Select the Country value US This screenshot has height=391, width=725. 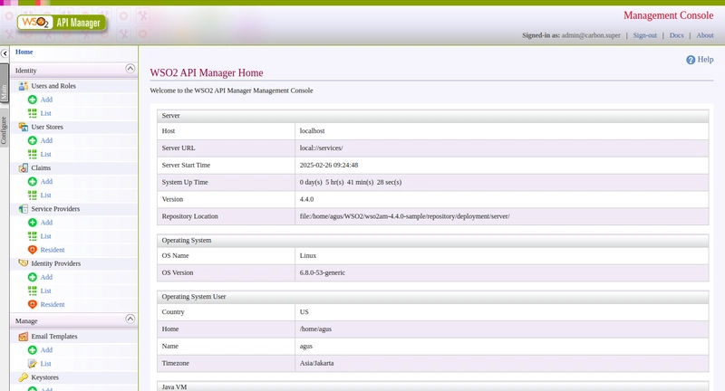click(x=304, y=312)
